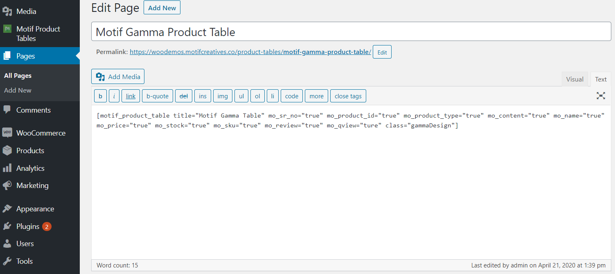Click the ins quicktag button
This screenshot has width=615, height=274.
pos(203,96)
